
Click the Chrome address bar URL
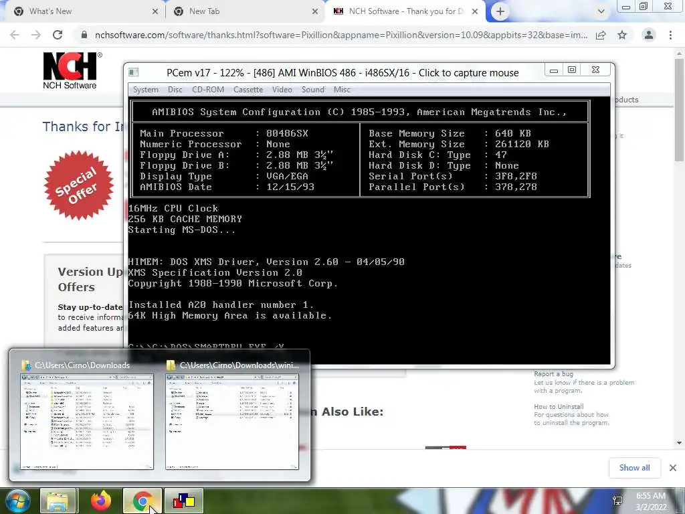tap(340, 35)
